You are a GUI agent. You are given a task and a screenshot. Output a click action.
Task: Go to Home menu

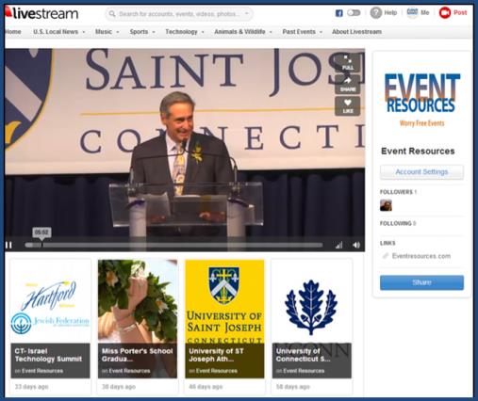(13, 32)
